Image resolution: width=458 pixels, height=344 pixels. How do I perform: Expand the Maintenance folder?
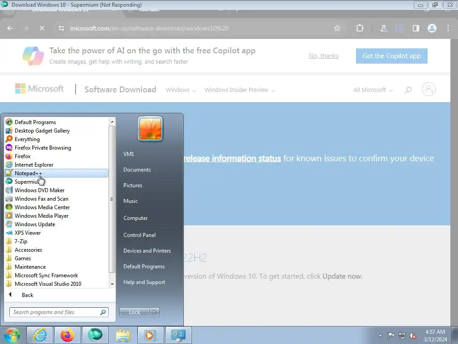[57, 267]
